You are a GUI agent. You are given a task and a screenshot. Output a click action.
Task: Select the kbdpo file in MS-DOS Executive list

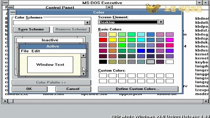pyautogui.click(x=202, y=26)
